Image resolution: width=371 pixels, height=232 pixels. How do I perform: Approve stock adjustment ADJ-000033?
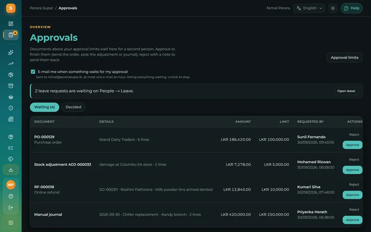pos(352,170)
